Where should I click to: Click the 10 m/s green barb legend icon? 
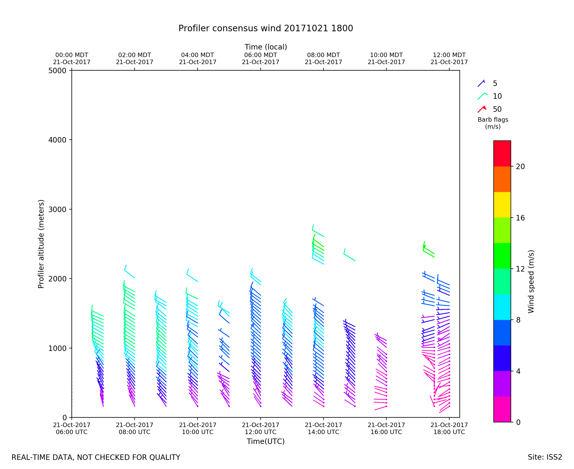click(482, 96)
